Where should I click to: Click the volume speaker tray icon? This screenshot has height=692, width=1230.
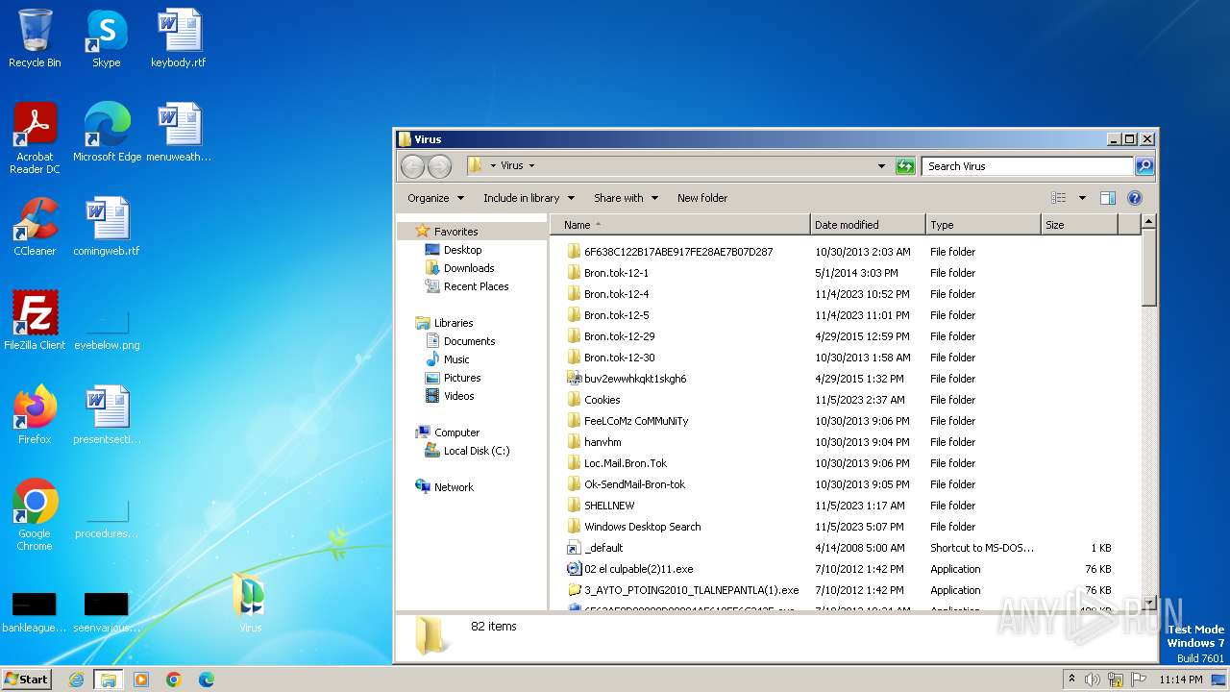[1093, 680]
